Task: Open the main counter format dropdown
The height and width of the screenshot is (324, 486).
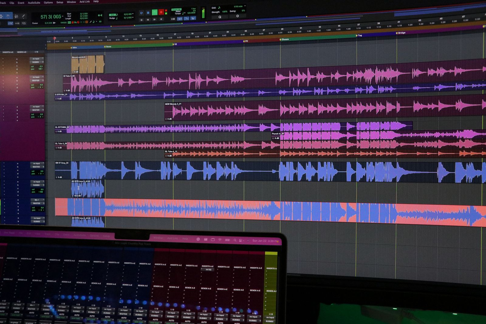Action: point(63,16)
